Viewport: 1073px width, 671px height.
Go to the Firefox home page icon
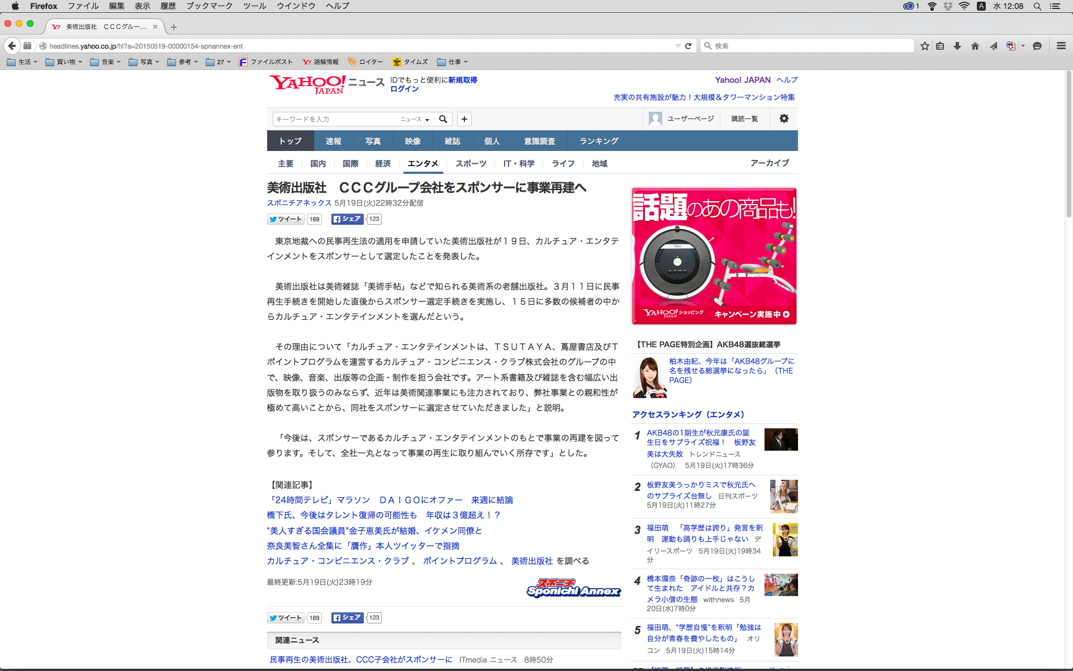975,46
